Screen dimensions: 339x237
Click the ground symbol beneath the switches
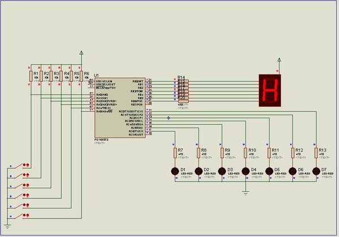tap(7, 227)
